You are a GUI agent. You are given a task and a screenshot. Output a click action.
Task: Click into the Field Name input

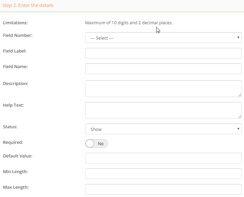163,69
